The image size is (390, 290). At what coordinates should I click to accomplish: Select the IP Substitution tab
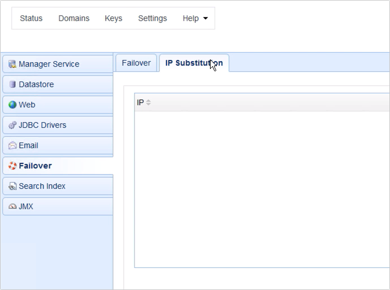click(x=194, y=63)
